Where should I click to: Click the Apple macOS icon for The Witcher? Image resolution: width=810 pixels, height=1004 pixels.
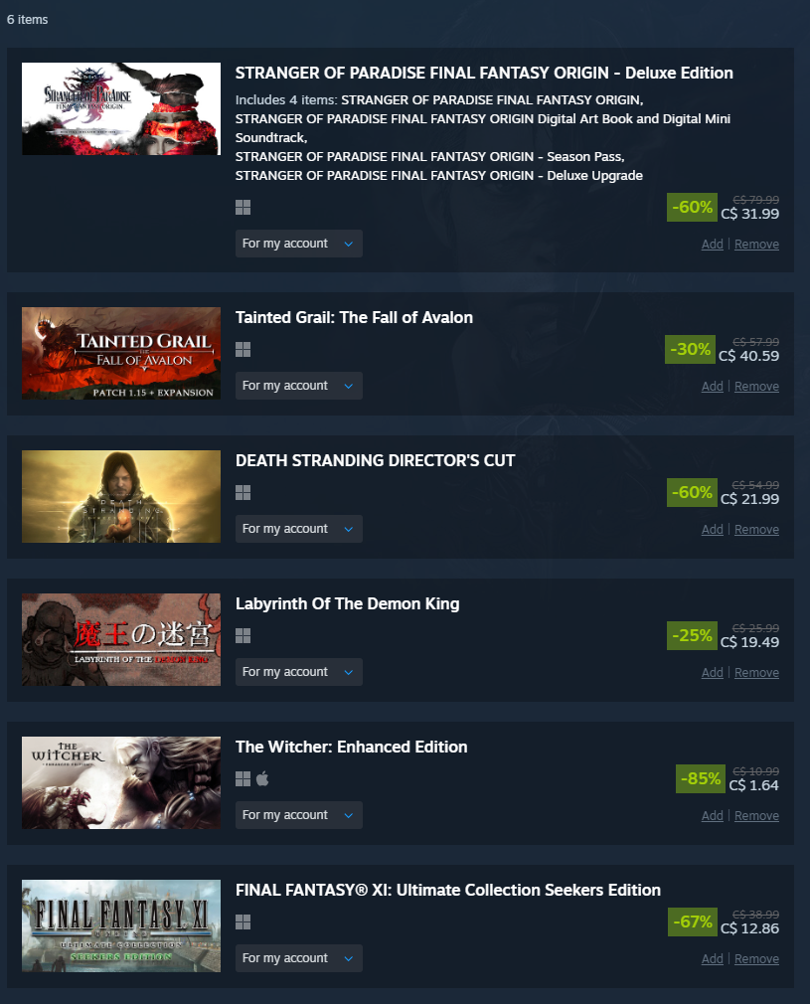[262, 778]
